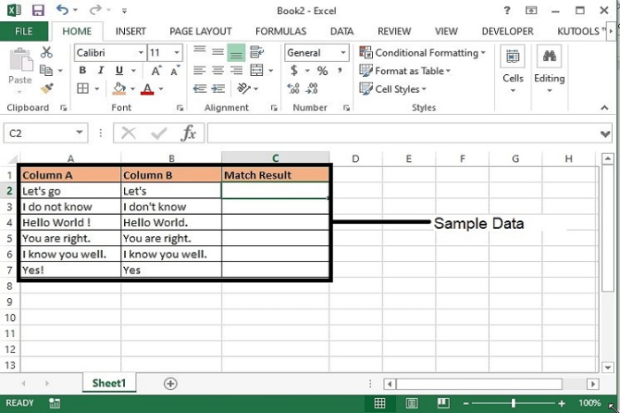The height and width of the screenshot is (413, 620).
Task: Zoom in using the plus button
Action: click(x=562, y=403)
